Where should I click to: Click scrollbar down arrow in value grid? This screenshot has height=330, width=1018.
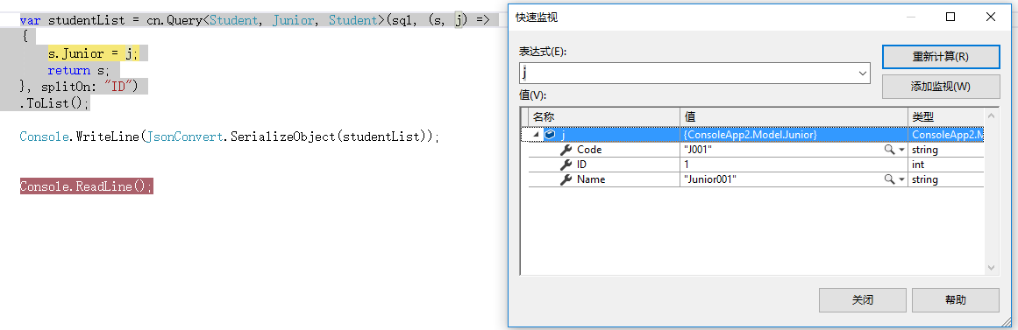[x=992, y=267]
